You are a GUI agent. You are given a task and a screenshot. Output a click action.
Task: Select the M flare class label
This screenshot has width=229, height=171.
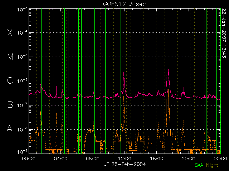[10, 57]
